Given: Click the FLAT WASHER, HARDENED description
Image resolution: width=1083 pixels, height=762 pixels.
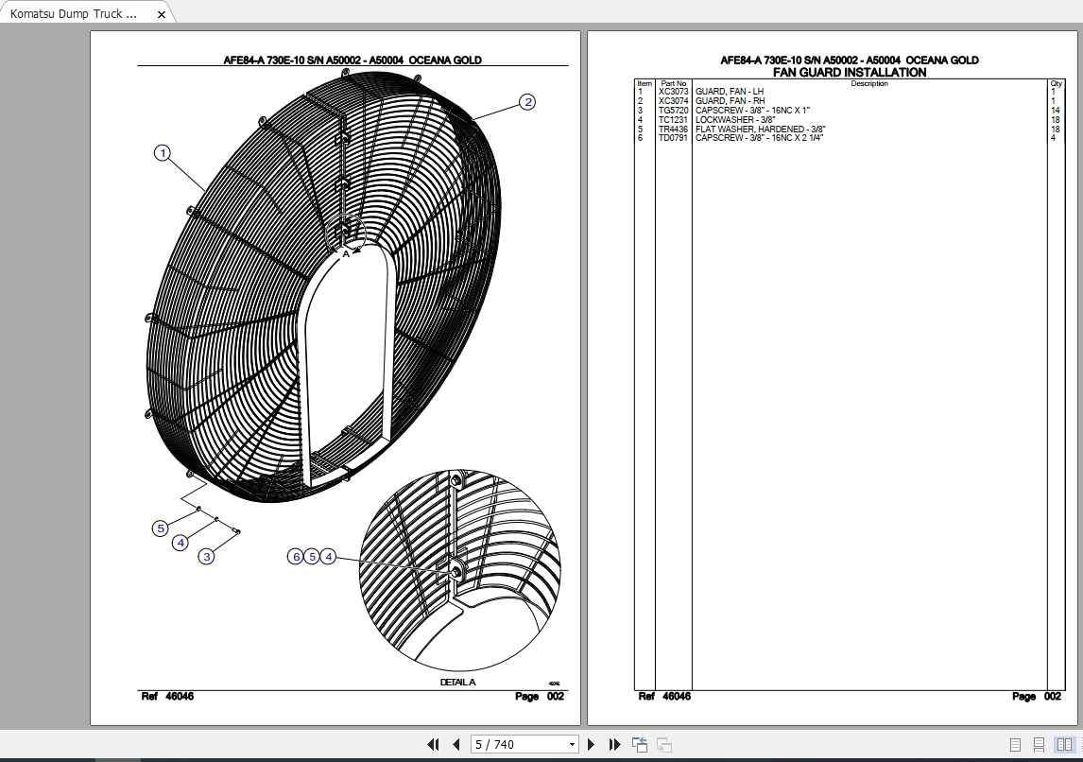Looking at the screenshot, I should (761, 130).
